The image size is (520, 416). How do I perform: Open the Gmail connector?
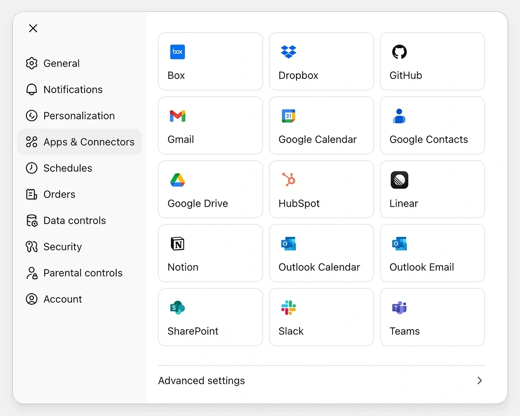(x=210, y=125)
